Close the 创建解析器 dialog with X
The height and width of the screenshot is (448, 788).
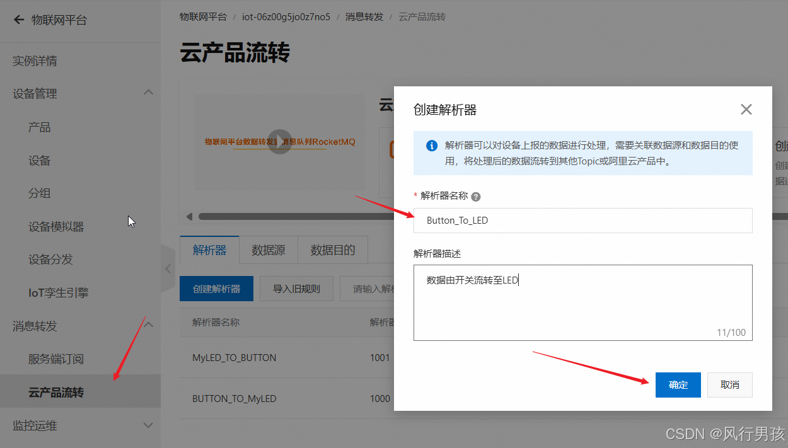coord(746,110)
